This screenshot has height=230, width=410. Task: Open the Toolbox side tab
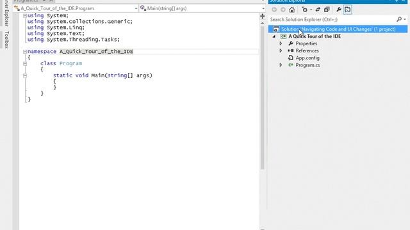tap(6, 40)
